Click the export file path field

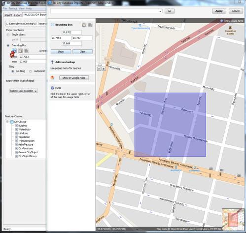click(x=26, y=24)
